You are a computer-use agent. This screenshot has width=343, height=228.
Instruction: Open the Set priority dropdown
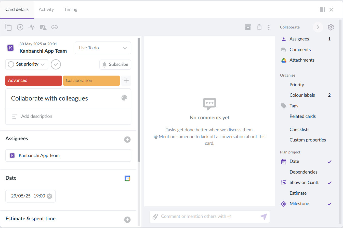tap(27, 64)
